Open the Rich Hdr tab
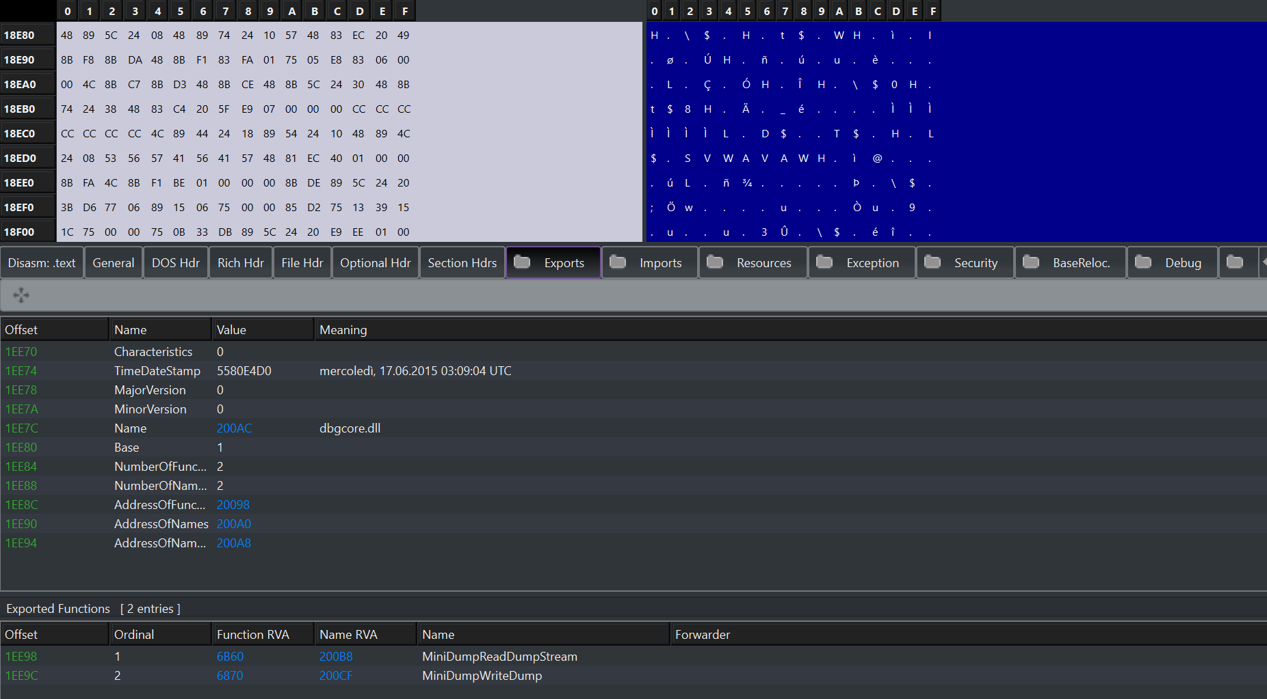This screenshot has height=699, width=1267. coord(241,263)
